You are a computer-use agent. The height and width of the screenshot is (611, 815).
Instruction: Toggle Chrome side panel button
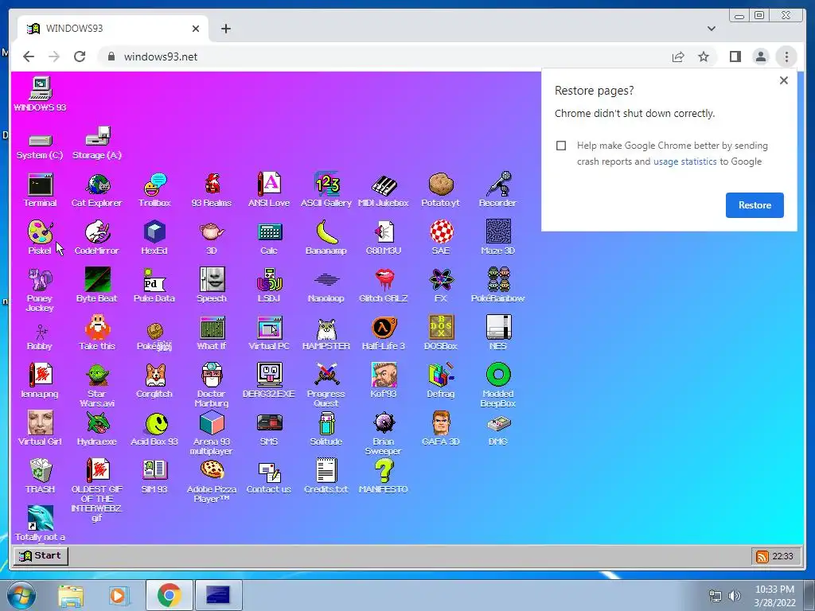(x=735, y=56)
